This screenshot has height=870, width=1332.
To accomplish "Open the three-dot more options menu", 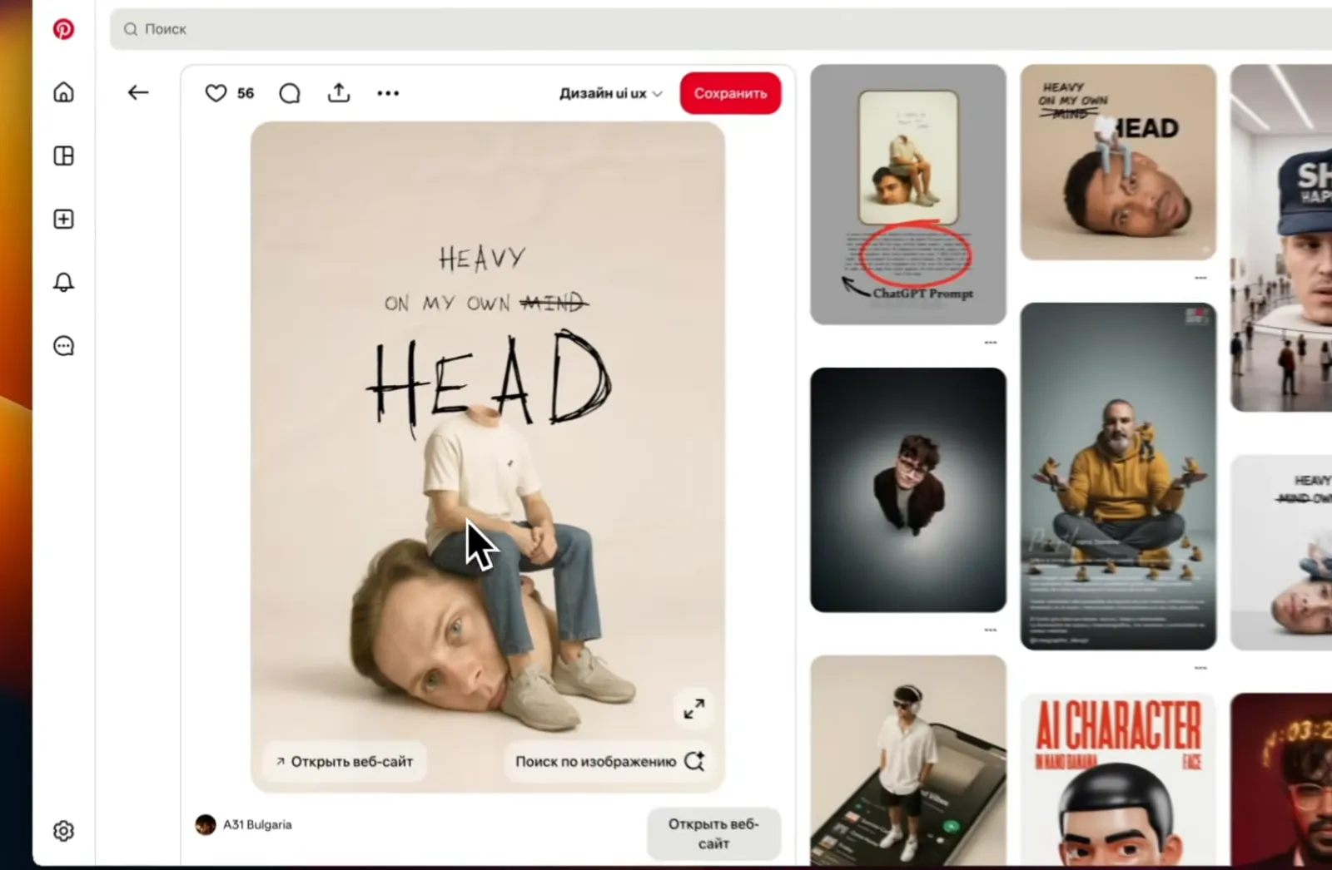I will [388, 93].
